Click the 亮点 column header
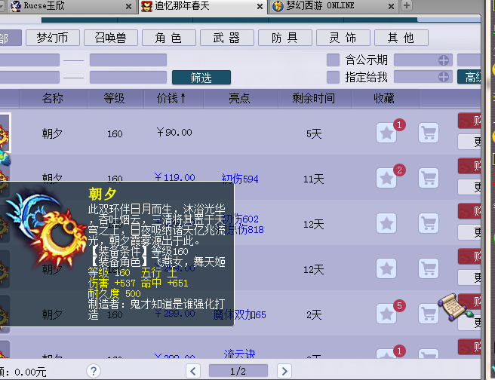495x380 pixels. (240, 99)
